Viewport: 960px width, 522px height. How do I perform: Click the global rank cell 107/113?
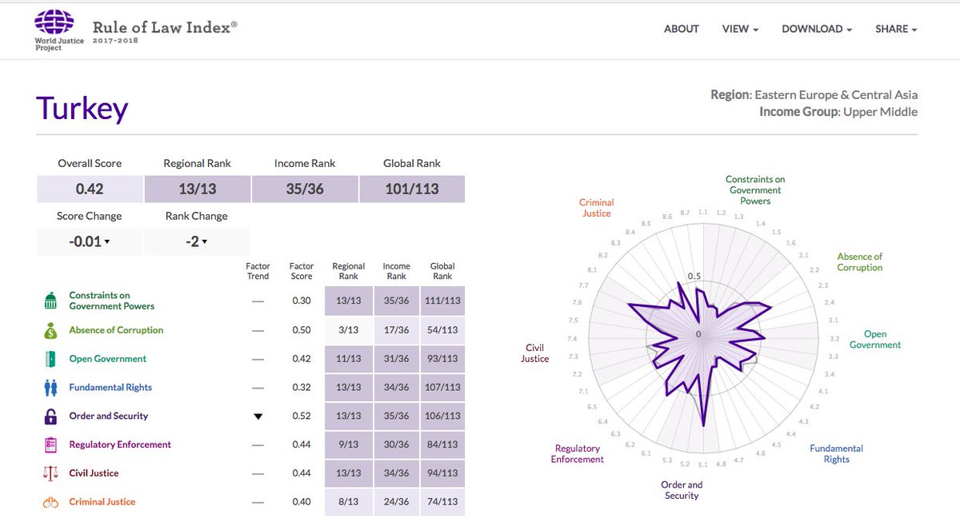click(x=442, y=388)
